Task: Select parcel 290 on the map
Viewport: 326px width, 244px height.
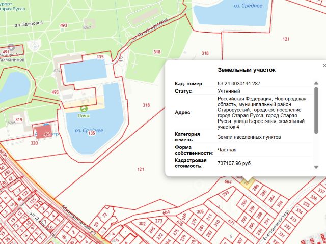Action: [244, 202]
